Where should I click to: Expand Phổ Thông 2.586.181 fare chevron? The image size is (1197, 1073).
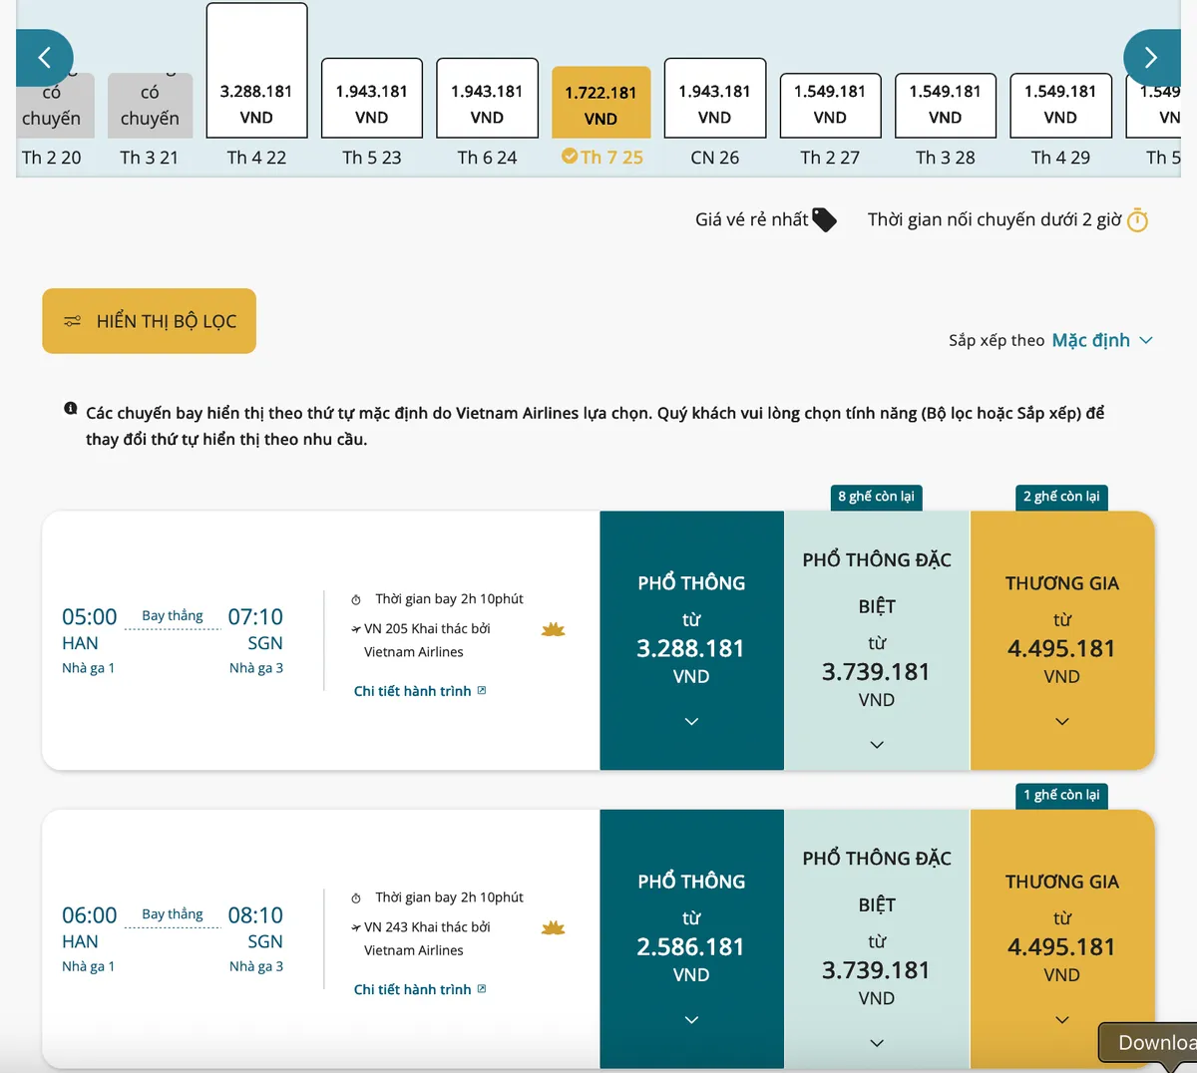click(691, 1019)
